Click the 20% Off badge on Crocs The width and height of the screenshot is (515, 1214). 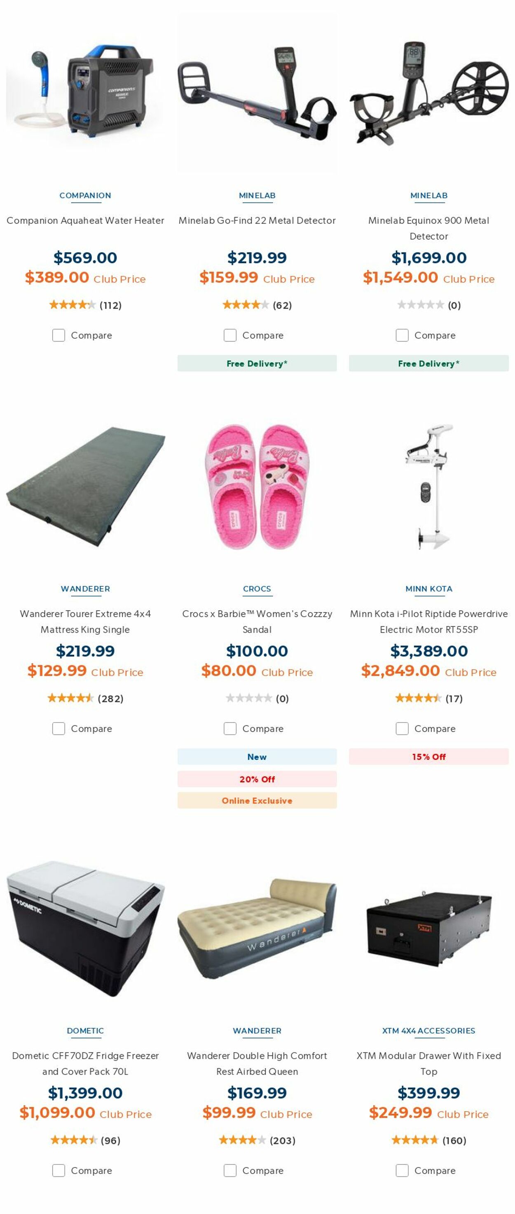tap(257, 779)
